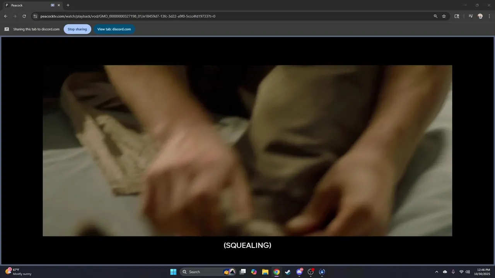495x278 pixels.
Task: Open weather widget showing 67°F
Action: click(19, 272)
